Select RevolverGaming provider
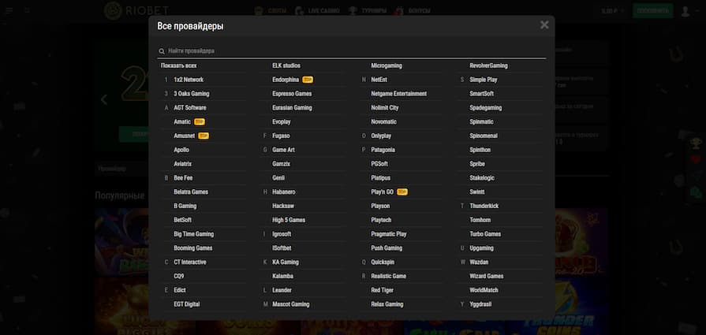 488,65
